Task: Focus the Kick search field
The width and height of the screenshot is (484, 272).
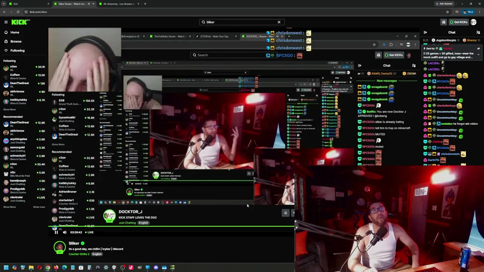Action: (242, 22)
